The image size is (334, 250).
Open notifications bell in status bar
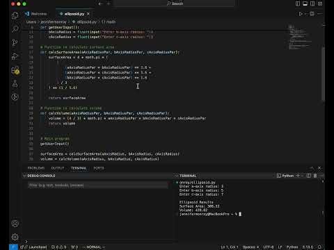pos(319,247)
